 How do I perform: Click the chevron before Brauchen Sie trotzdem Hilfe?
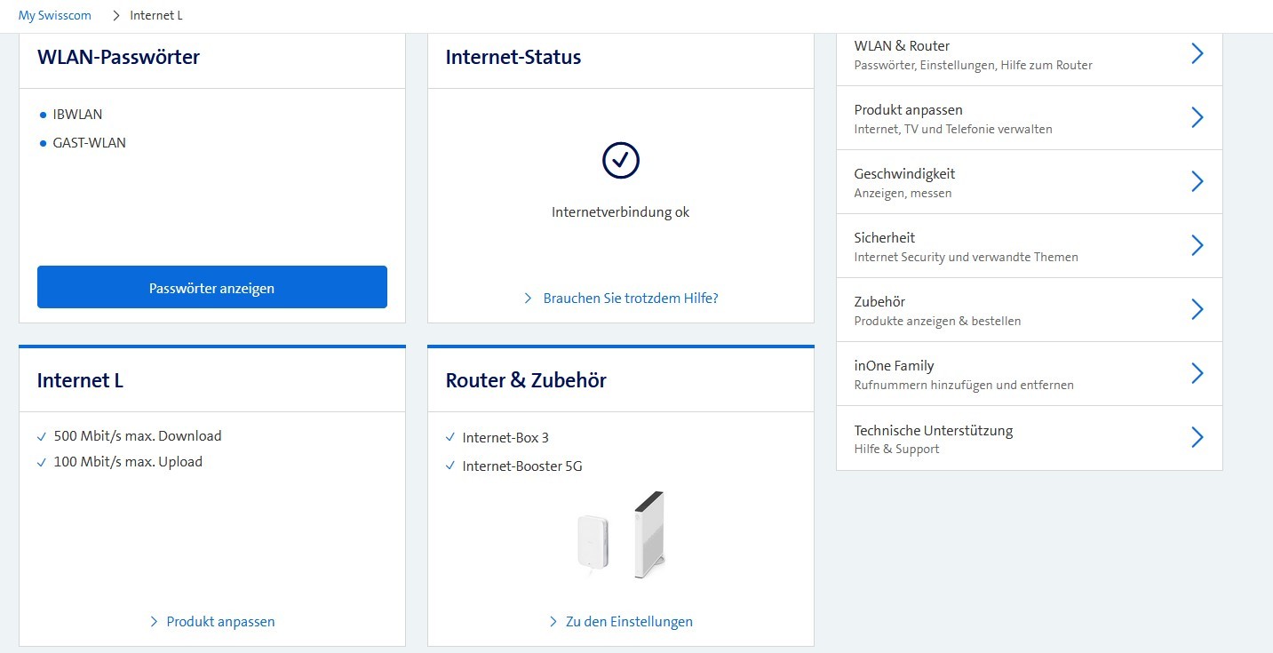pos(529,298)
